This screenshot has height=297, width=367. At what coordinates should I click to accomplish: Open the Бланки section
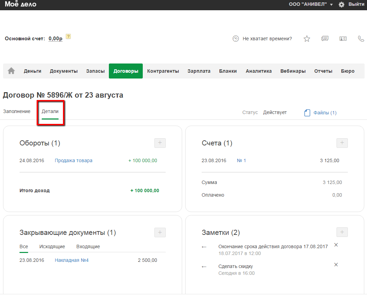228,71
